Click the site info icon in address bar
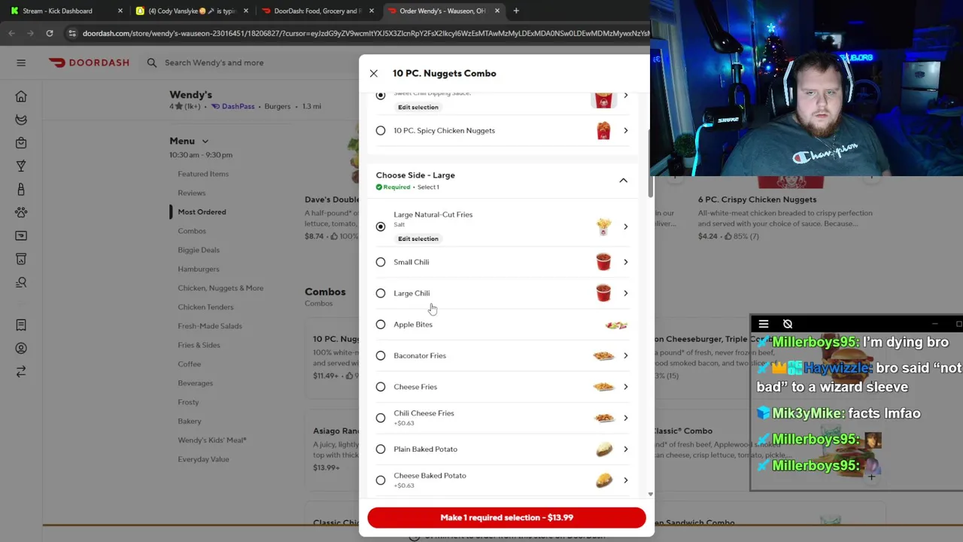This screenshot has height=542, width=963. (x=71, y=33)
